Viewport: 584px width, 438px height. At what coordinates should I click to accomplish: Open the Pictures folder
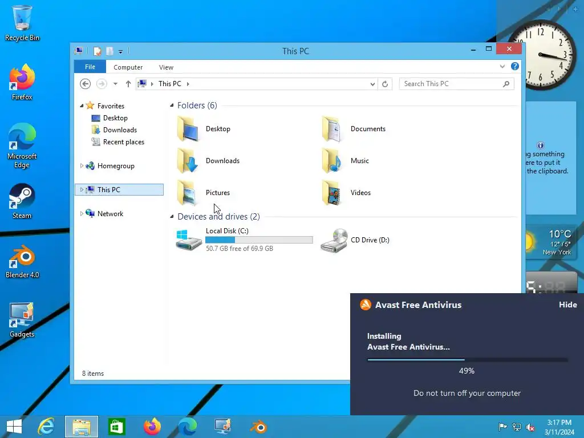point(204,193)
